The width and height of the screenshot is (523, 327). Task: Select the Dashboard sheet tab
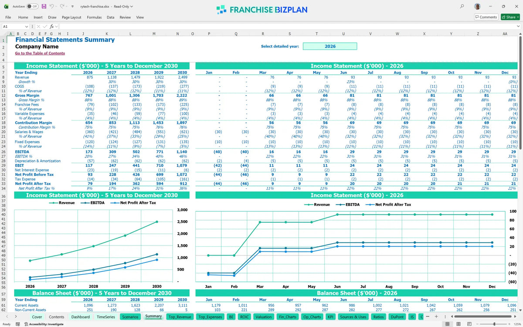pyautogui.click(x=81, y=317)
